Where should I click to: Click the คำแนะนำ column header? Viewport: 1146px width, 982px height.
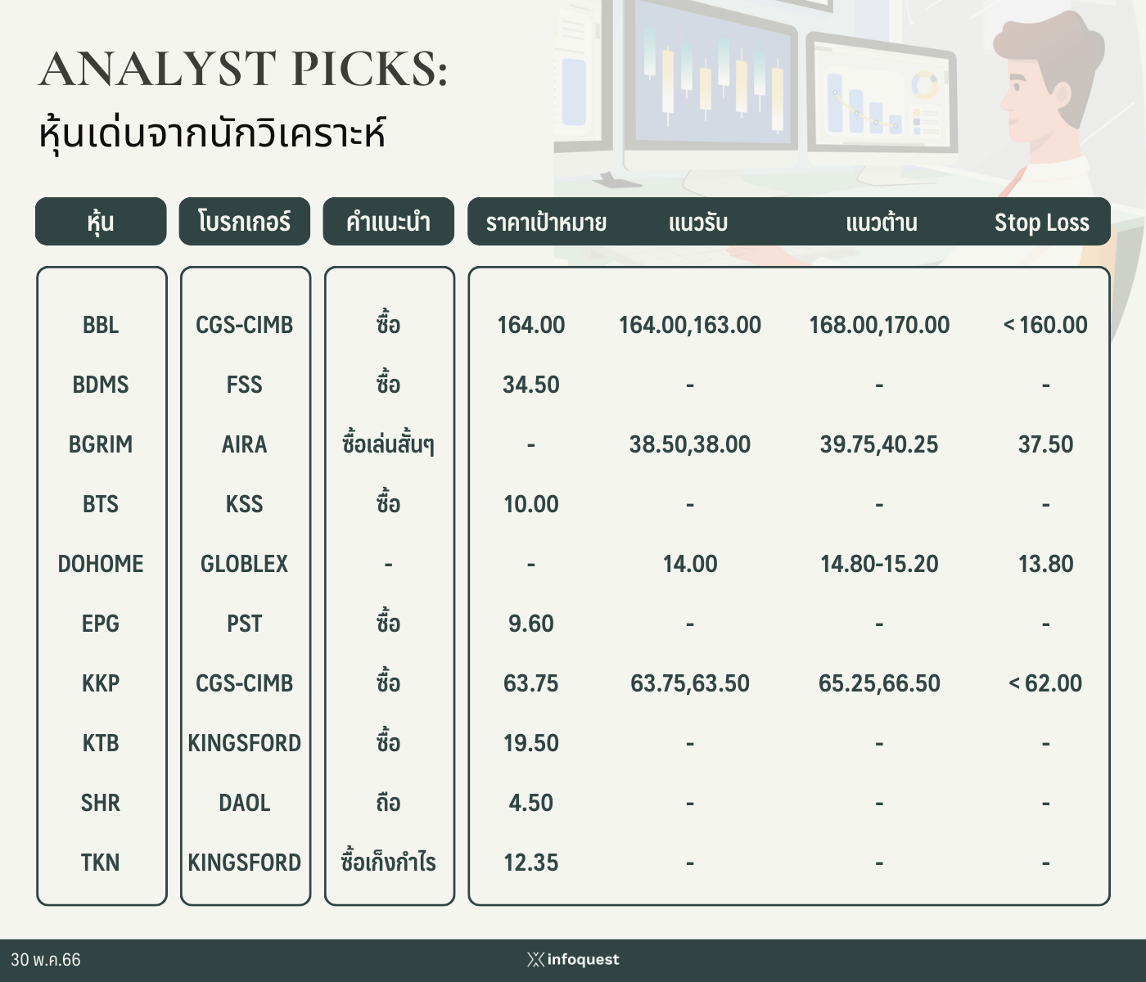(x=388, y=221)
